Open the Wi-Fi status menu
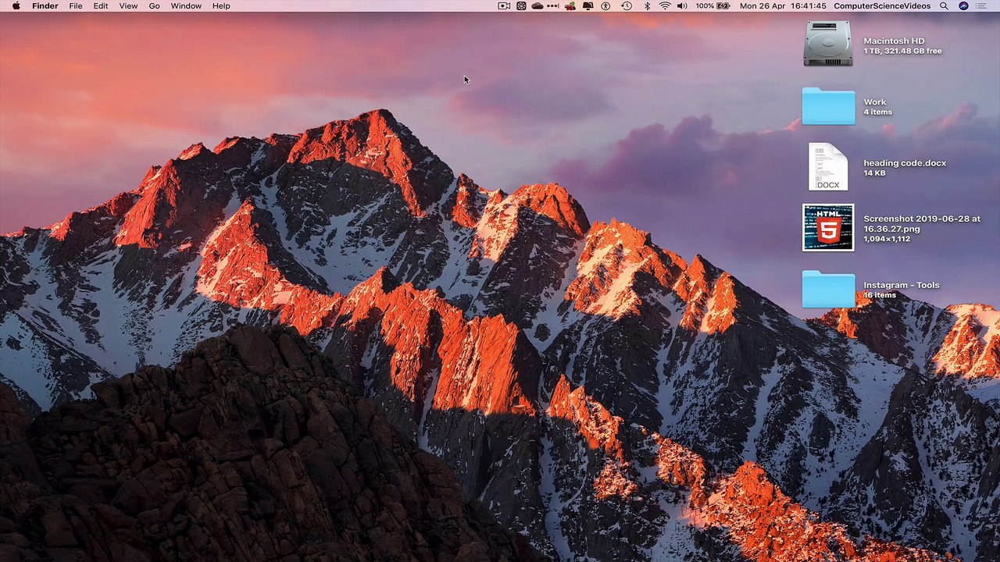The width and height of the screenshot is (1000, 562). tap(665, 5)
